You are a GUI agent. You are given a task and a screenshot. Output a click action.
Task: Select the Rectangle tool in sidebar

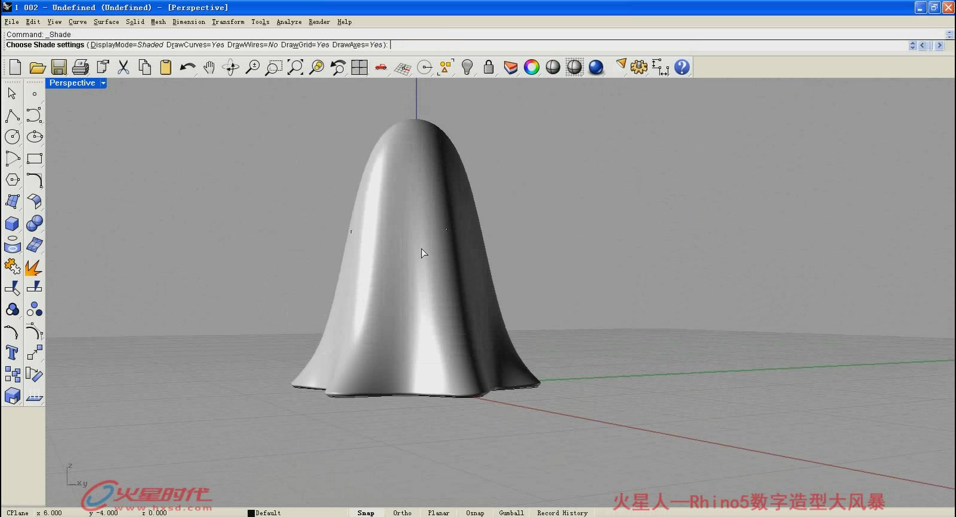[x=35, y=158]
